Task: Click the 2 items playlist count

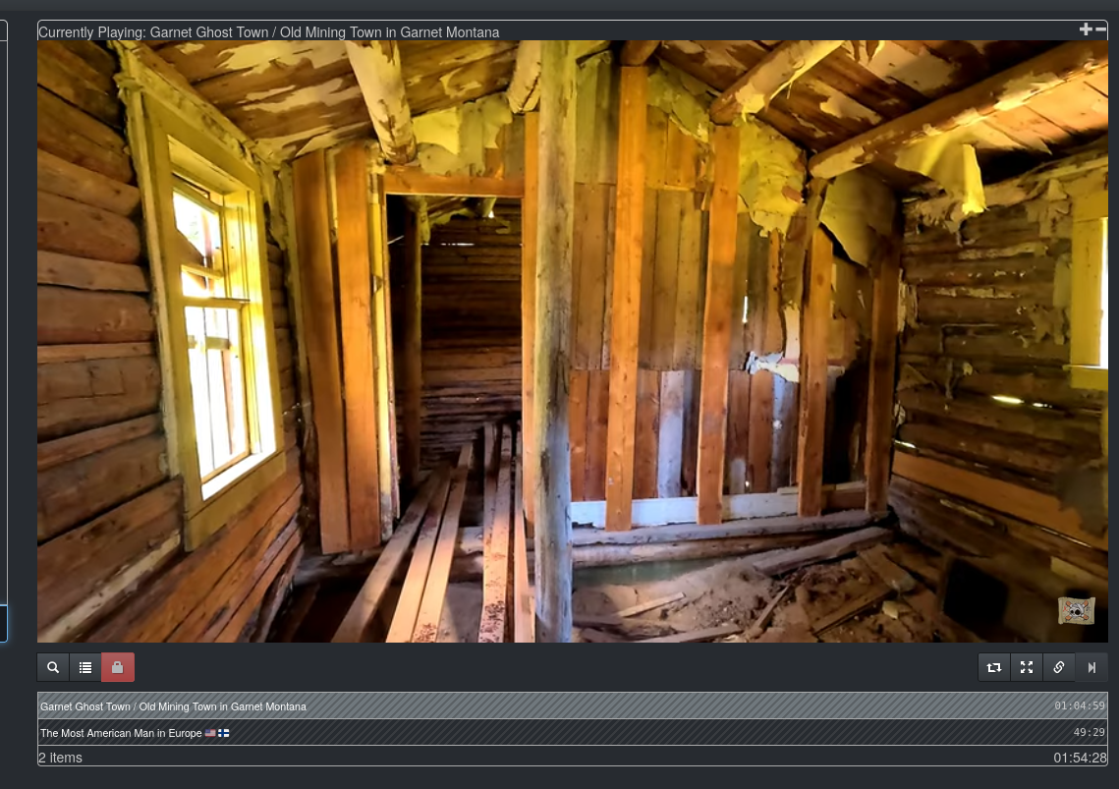Action: pos(60,758)
